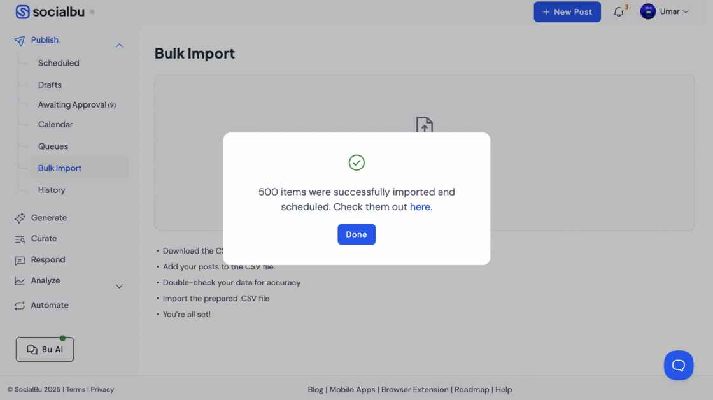Click the Analyze chart icon
The height and width of the screenshot is (400, 713).
[20, 281]
